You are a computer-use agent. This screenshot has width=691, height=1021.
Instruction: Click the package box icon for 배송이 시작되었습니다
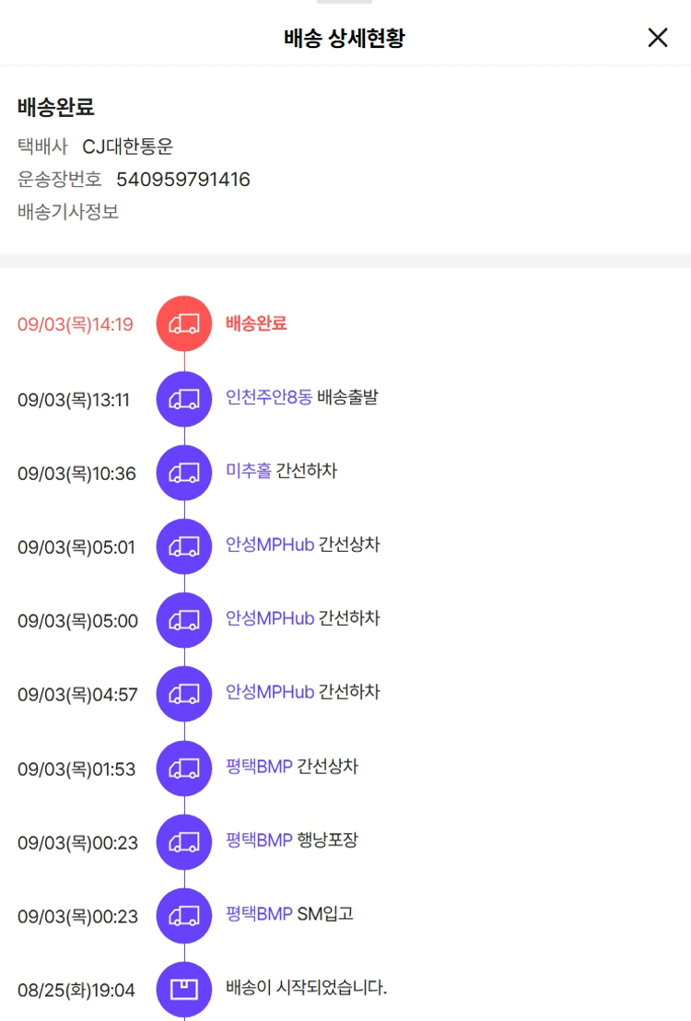click(184, 990)
